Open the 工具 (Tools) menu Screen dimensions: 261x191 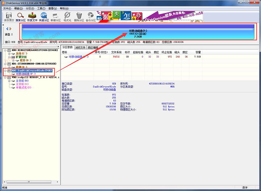[41, 8]
